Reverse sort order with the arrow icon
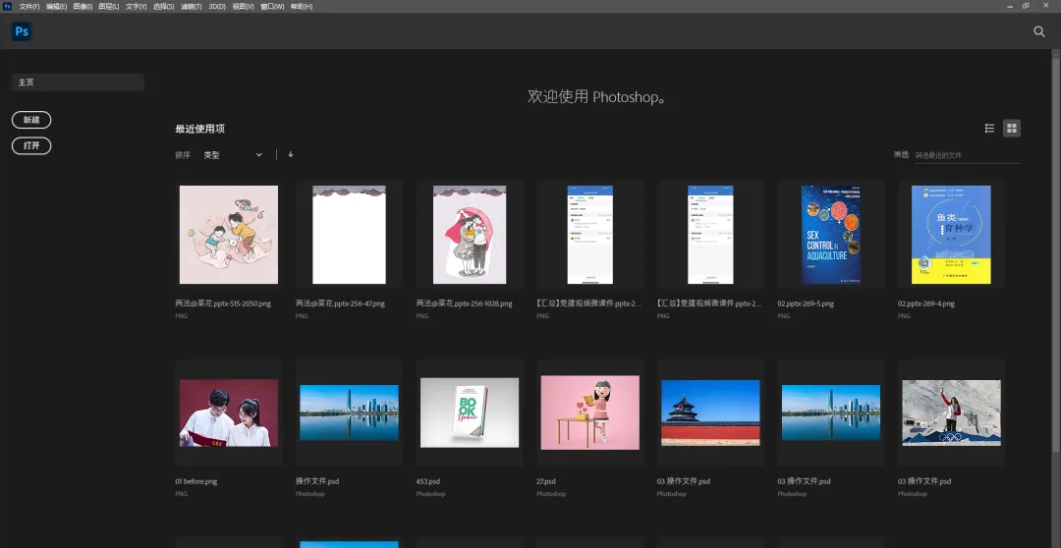This screenshot has height=548, width=1061. (x=290, y=154)
